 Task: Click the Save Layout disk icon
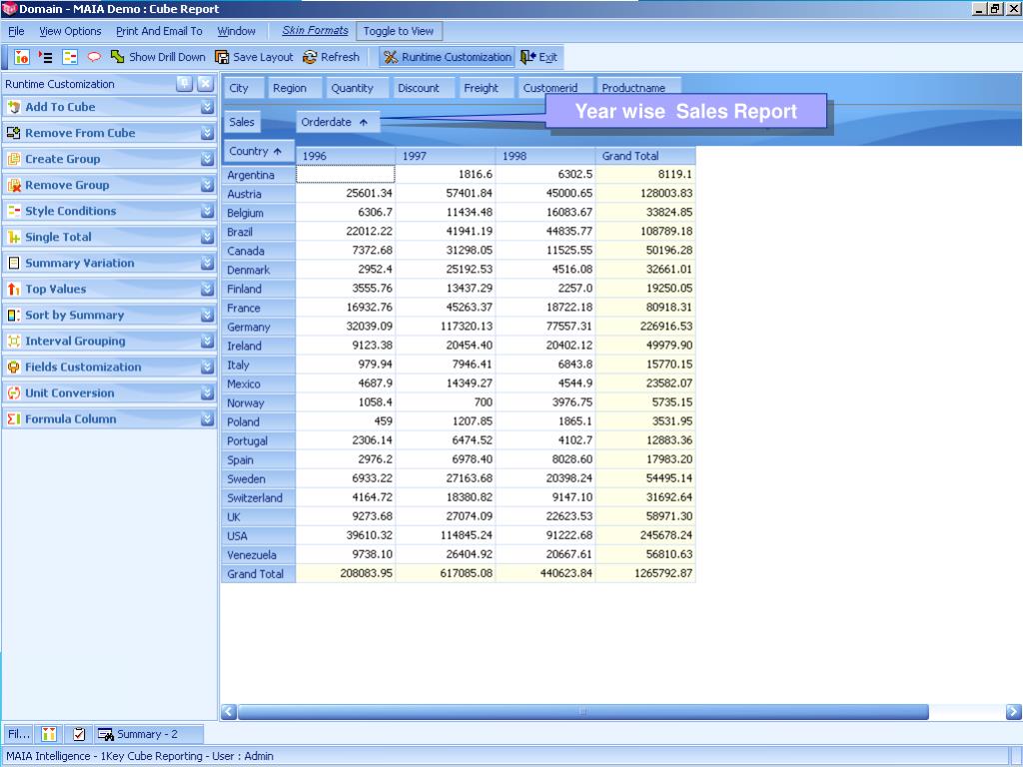pyautogui.click(x=223, y=57)
